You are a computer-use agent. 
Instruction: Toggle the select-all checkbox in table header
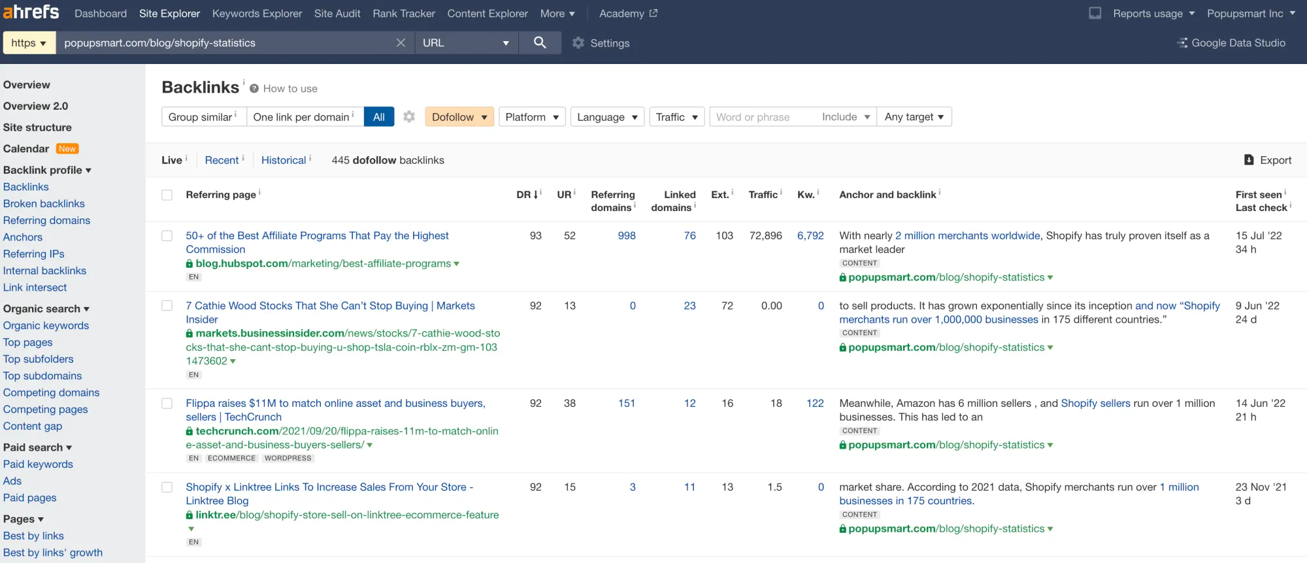click(x=167, y=195)
